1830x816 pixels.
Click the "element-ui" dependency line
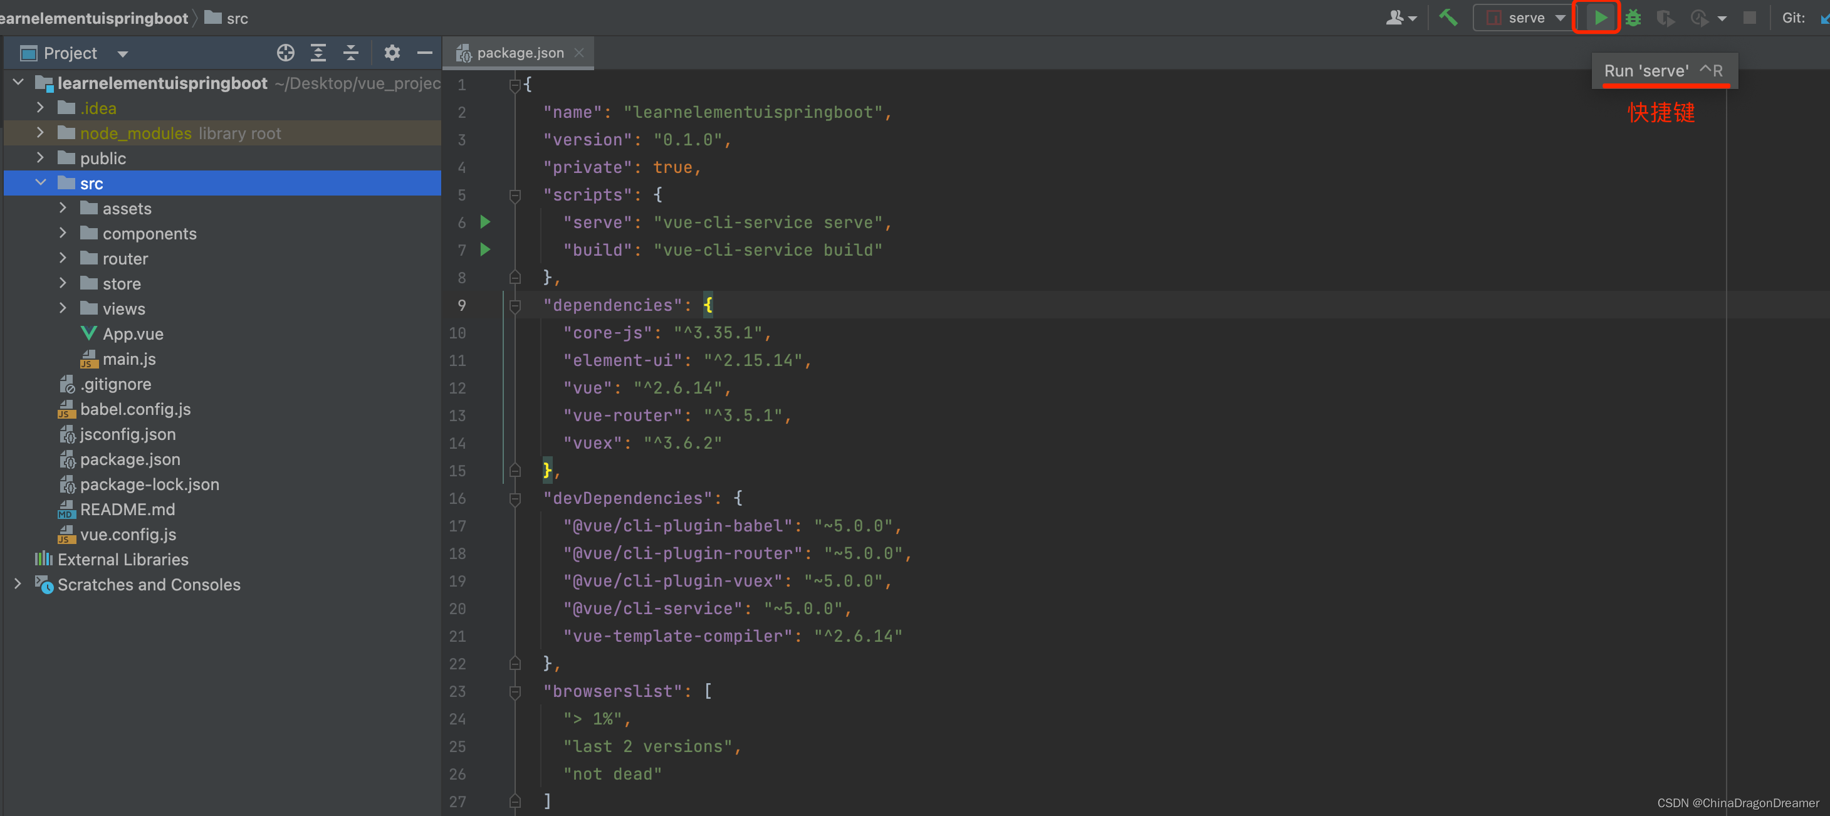[x=687, y=361]
